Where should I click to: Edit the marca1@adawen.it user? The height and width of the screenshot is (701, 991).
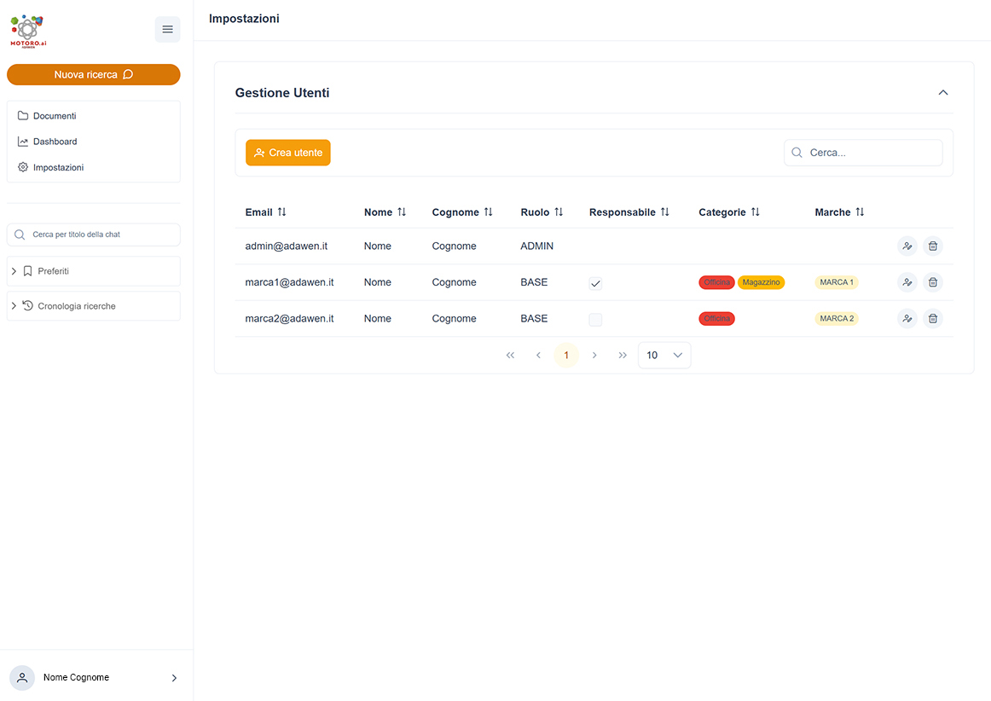[907, 282]
